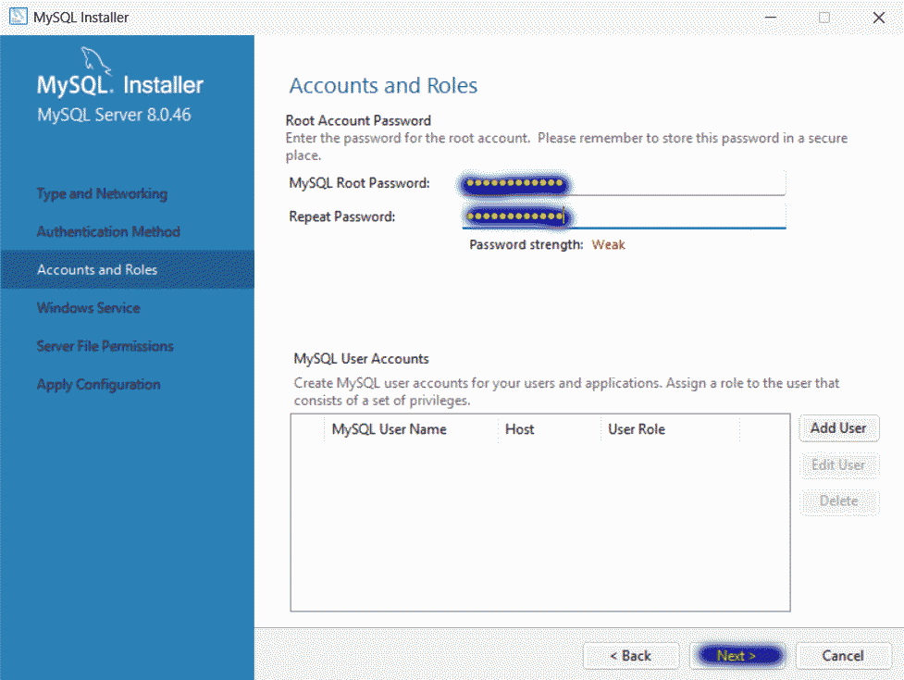Viewport: 904px width, 680px height.
Task: Click the Root Account Password heading
Action: 358,120
